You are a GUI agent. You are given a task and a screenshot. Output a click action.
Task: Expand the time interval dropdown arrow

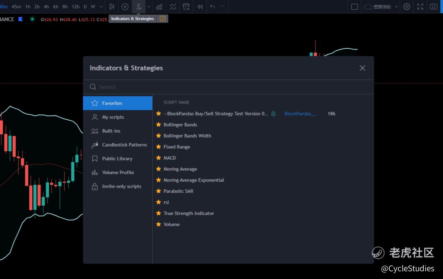click(x=101, y=7)
